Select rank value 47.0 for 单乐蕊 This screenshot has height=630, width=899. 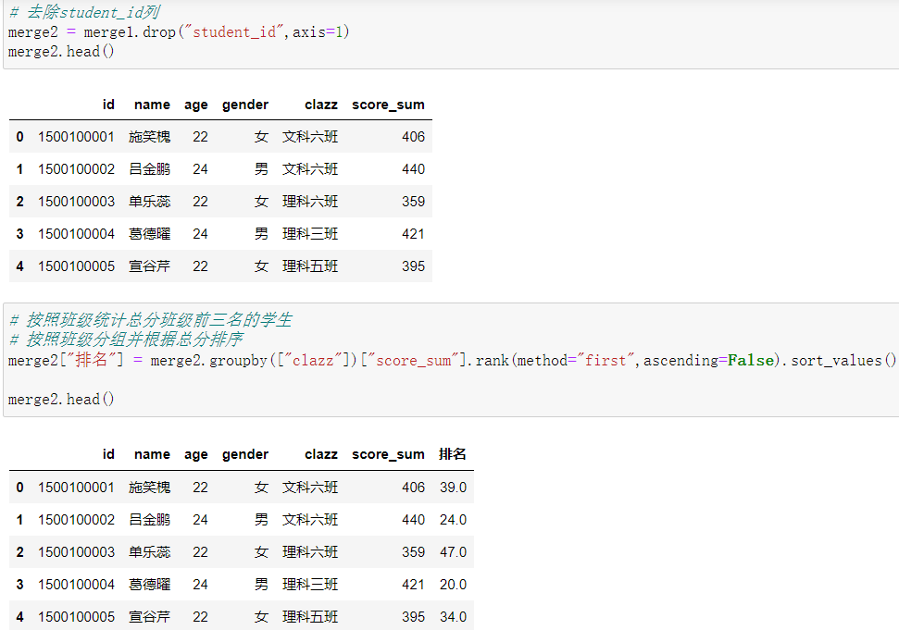[x=453, y=552]
